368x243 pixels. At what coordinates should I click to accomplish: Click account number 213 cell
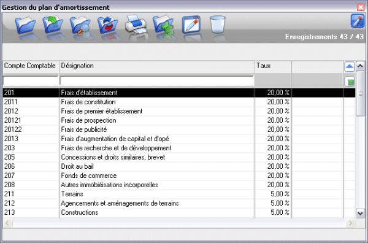pyautogui.click(x=31, y=212)
